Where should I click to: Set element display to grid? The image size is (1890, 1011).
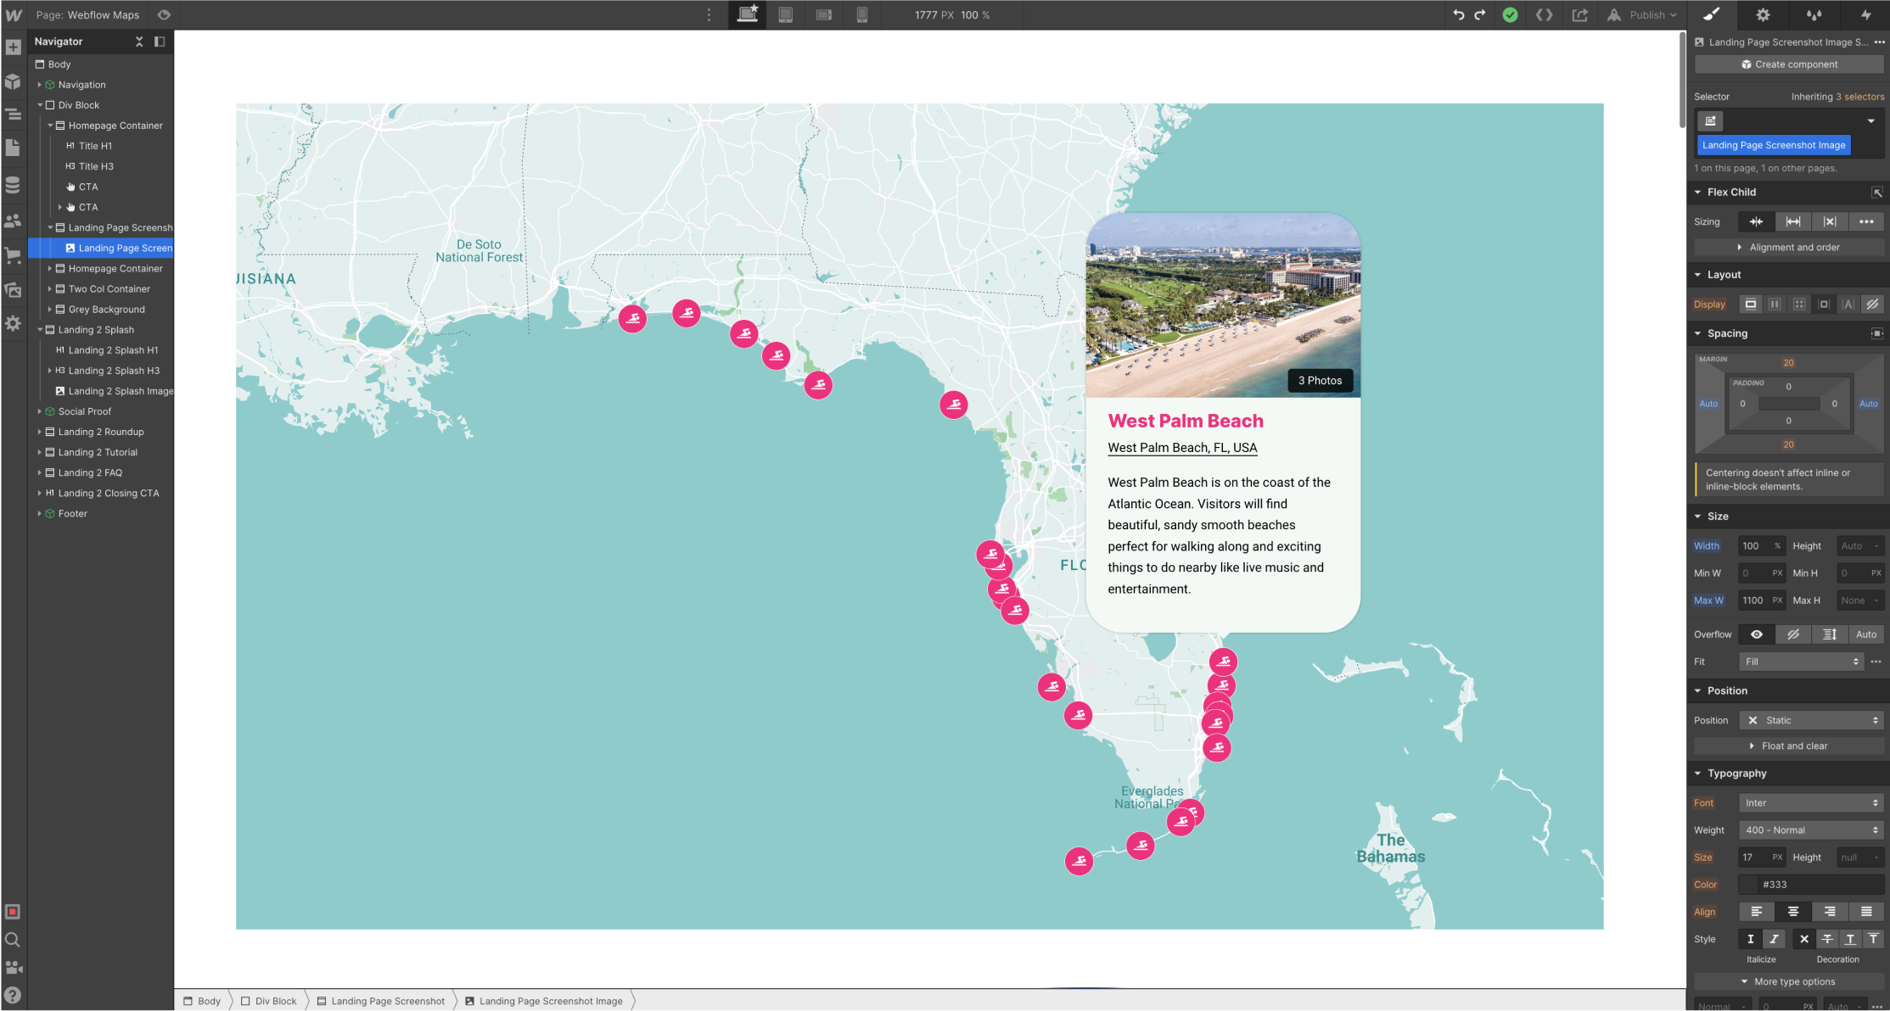point(1799,304)
